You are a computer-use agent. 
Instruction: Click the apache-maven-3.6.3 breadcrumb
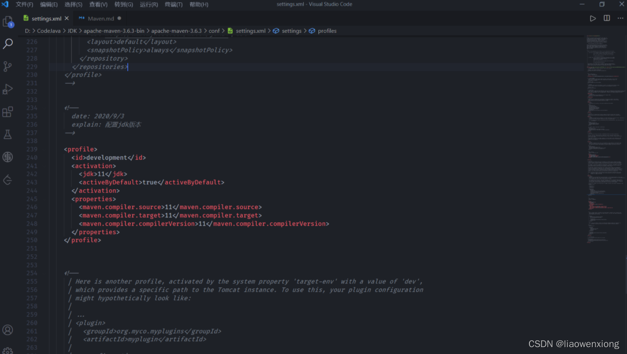click(176, 31)
